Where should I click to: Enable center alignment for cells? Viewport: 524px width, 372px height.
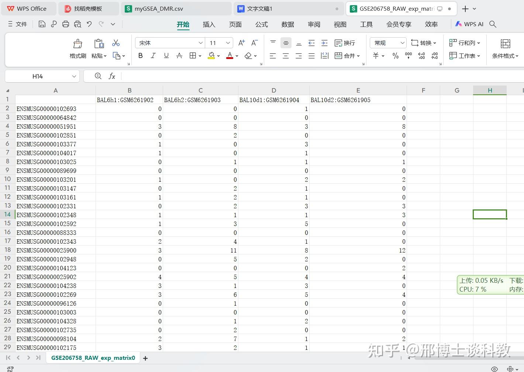286,55
